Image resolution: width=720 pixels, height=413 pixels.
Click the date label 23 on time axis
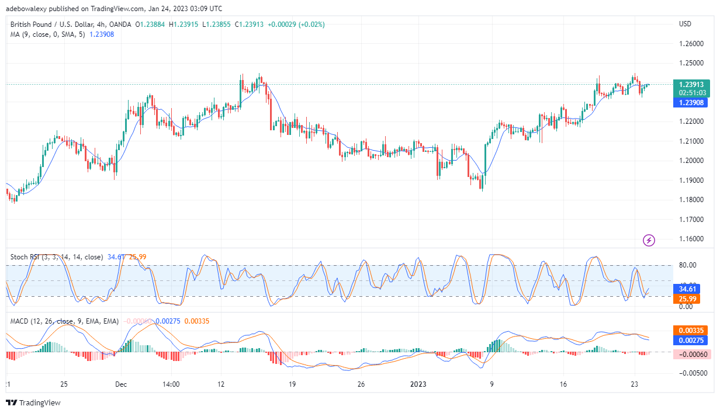pyautogui.click(x=634, y=384)
